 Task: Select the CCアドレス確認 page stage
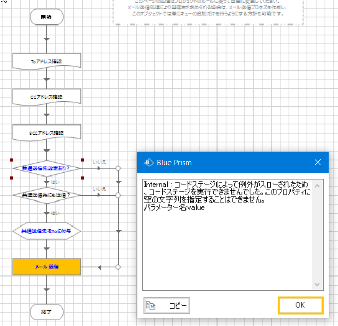[x=46, y=97]
